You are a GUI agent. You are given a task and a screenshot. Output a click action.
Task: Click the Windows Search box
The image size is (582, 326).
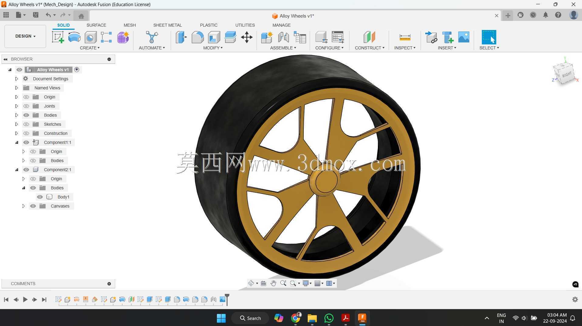[250, 318]
